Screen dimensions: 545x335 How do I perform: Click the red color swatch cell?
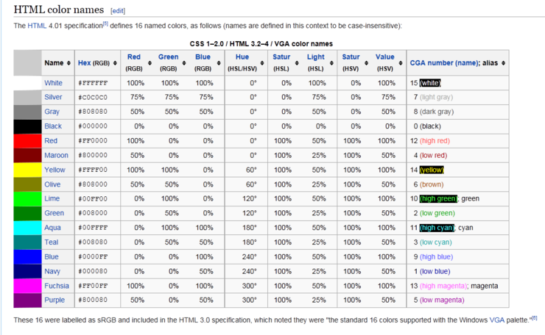(27, 140)
